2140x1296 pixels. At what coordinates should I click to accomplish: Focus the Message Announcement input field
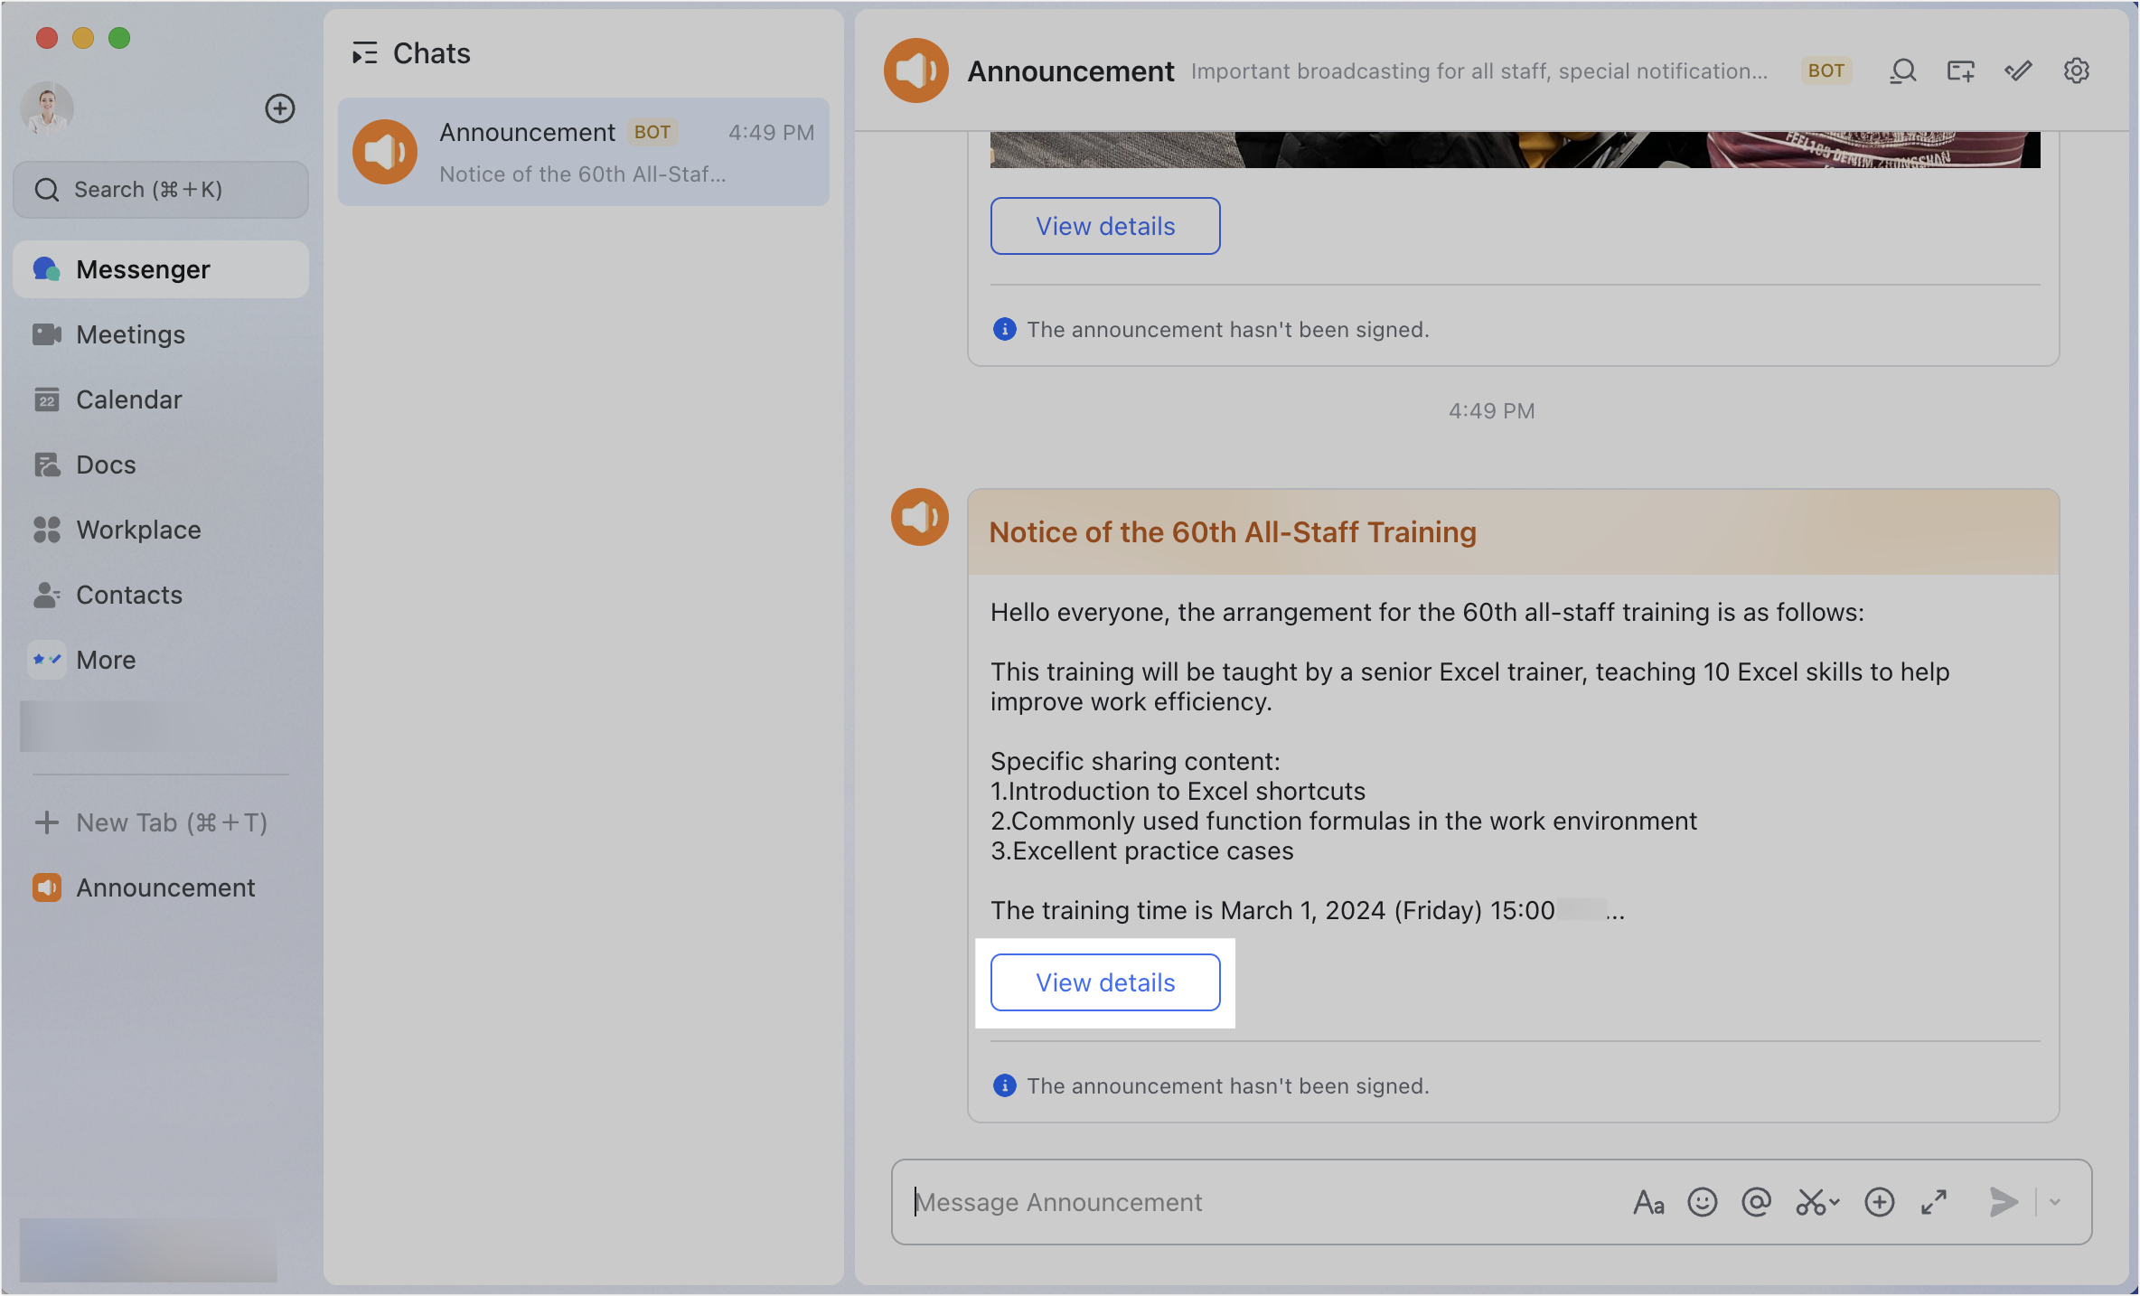[x=1265, y=1202]
